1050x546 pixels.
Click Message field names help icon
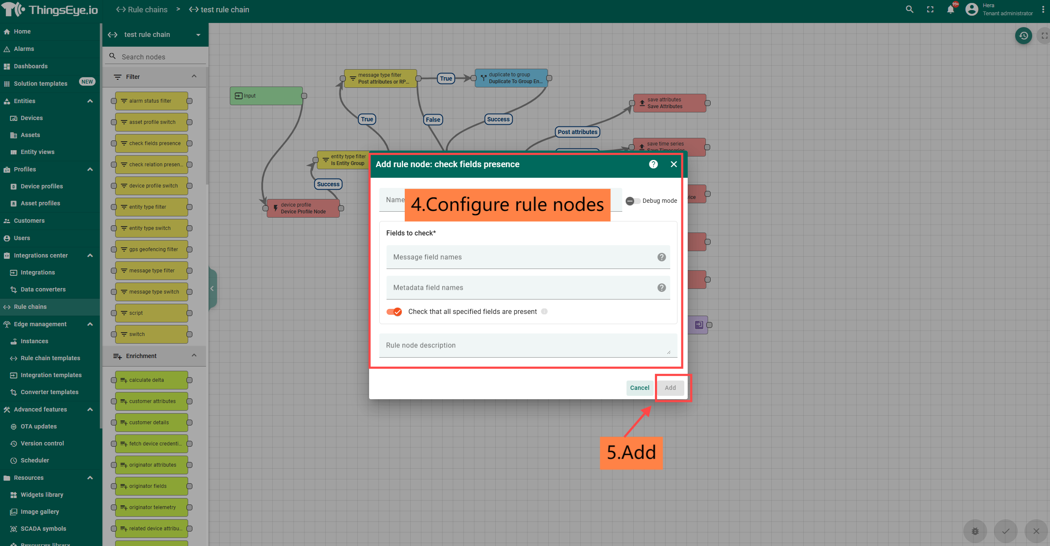661,257
